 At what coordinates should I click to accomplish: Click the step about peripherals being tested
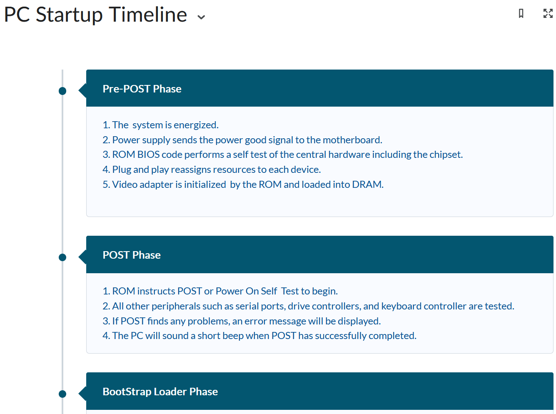(x=308, y=306)
